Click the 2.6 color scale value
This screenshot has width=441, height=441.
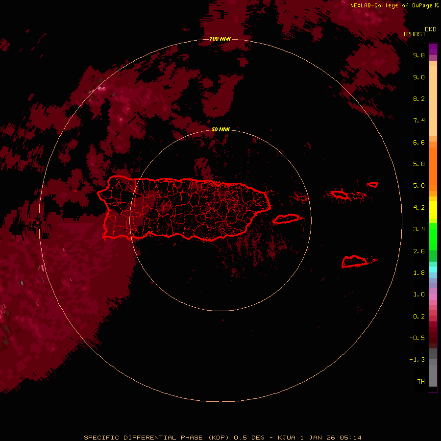point(419,251)
